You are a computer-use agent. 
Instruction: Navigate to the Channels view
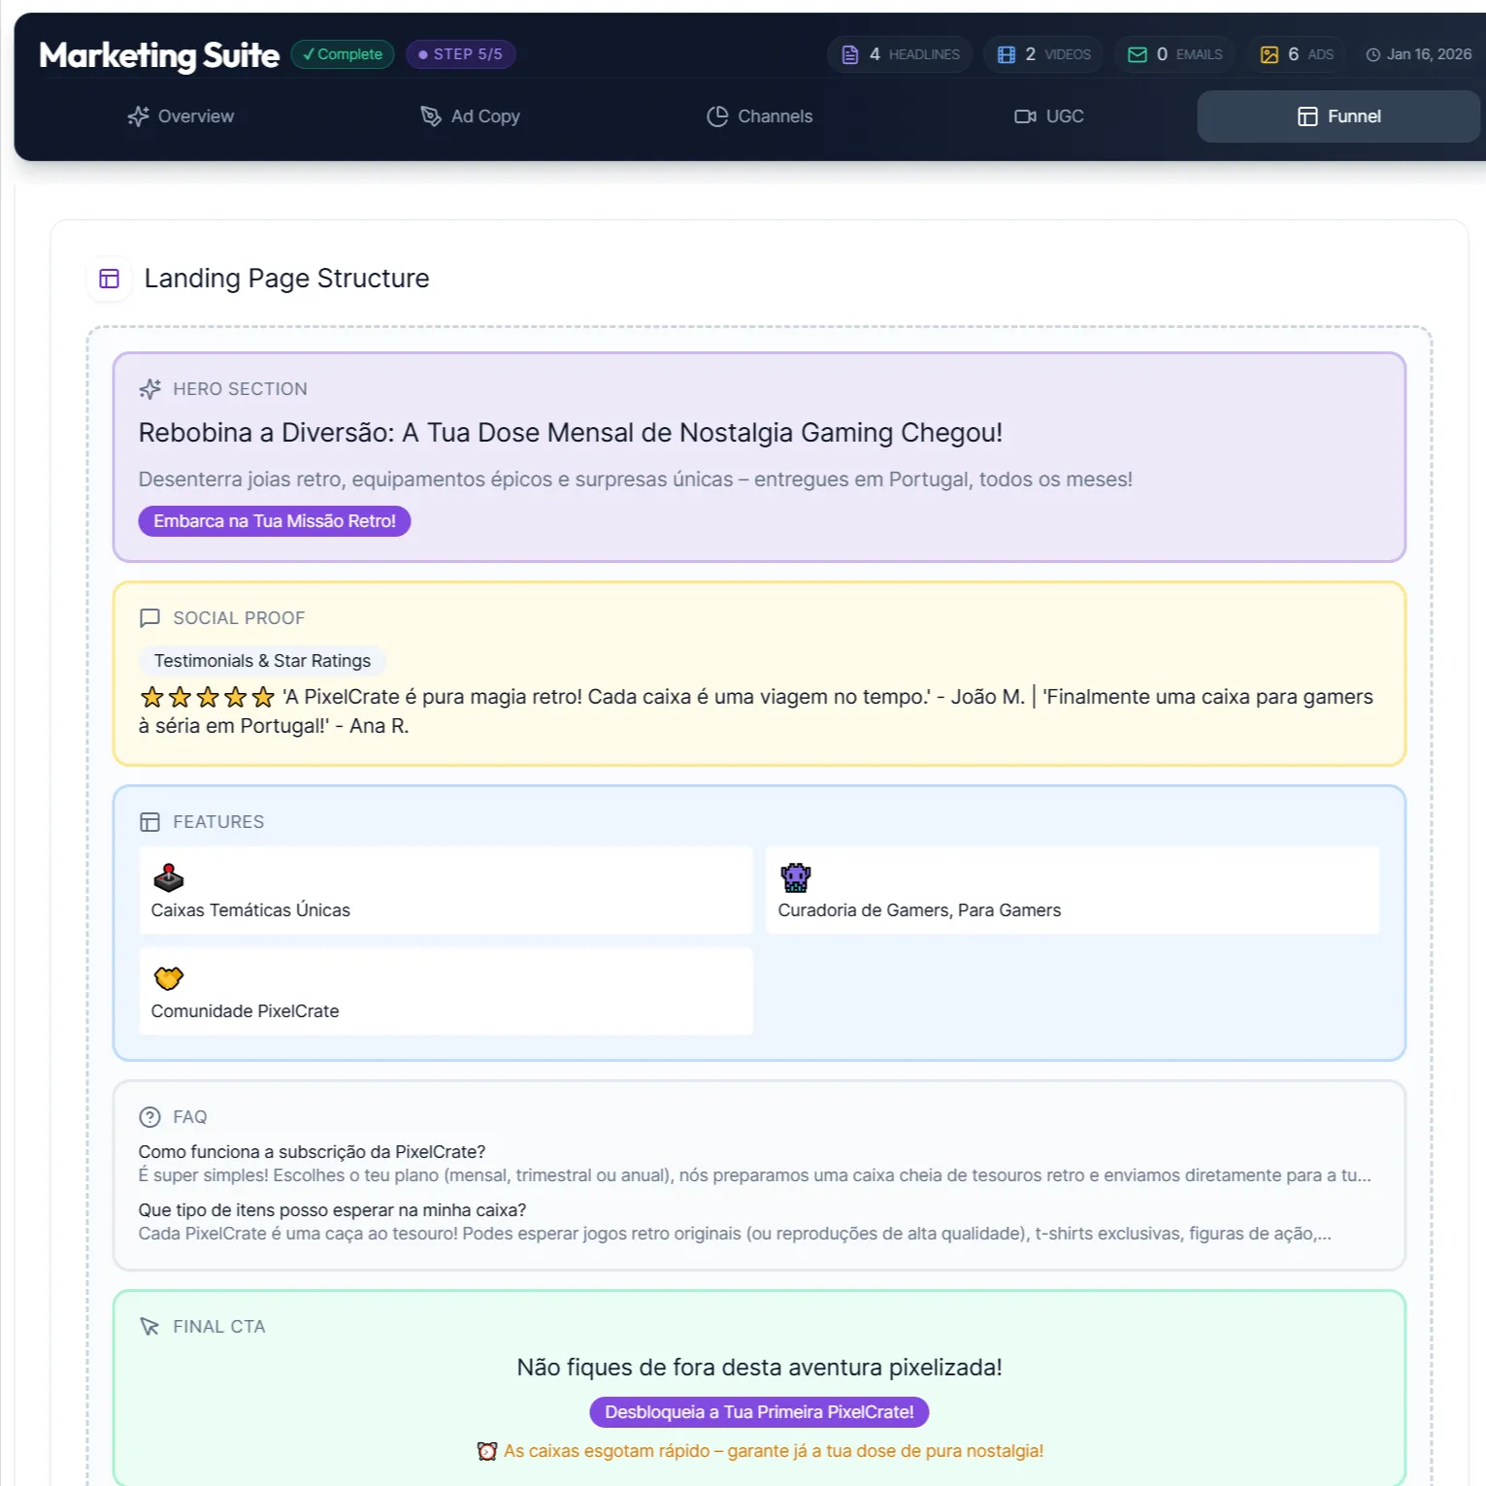coord(758,116)
